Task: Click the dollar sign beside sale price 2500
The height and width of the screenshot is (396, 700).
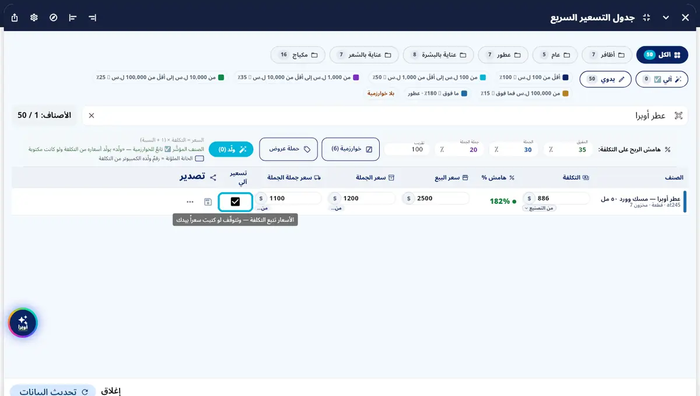Action: click(x=408, y=198)
